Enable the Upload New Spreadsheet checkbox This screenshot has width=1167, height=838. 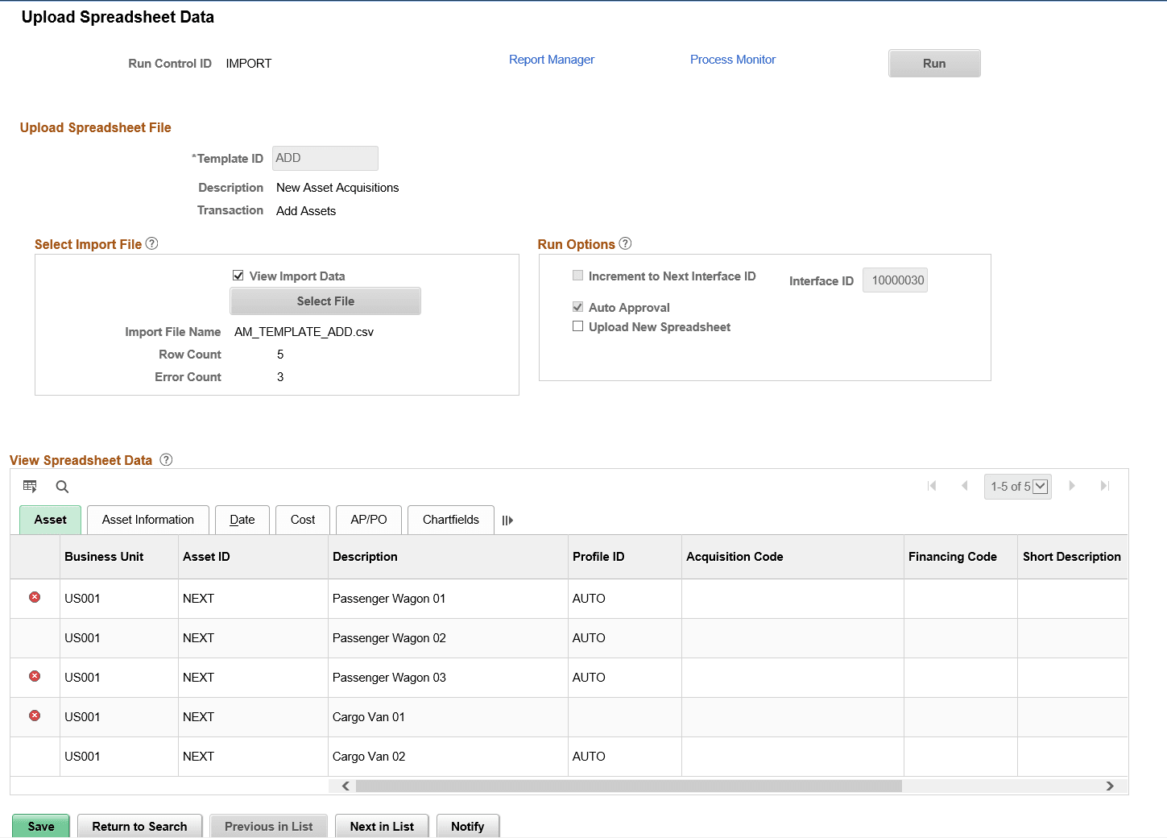click(x=577, y=326)
